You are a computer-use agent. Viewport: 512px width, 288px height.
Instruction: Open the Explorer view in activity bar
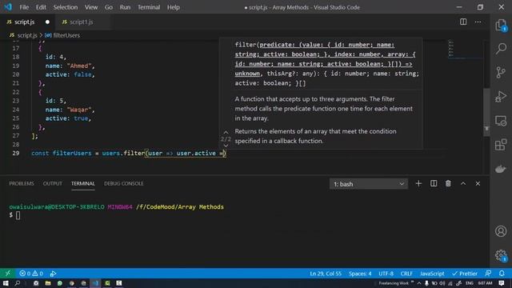click(501, 26)
